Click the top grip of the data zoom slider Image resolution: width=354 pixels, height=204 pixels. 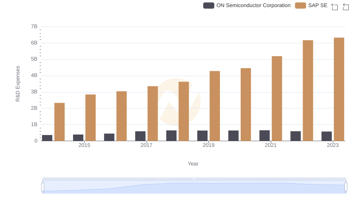pyautogui.click(x=194, y=179)
